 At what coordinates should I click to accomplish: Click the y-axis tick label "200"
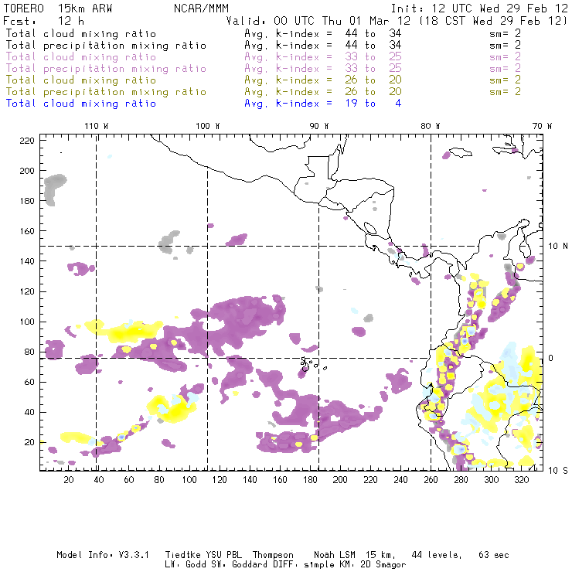click(x=27, y=171)
